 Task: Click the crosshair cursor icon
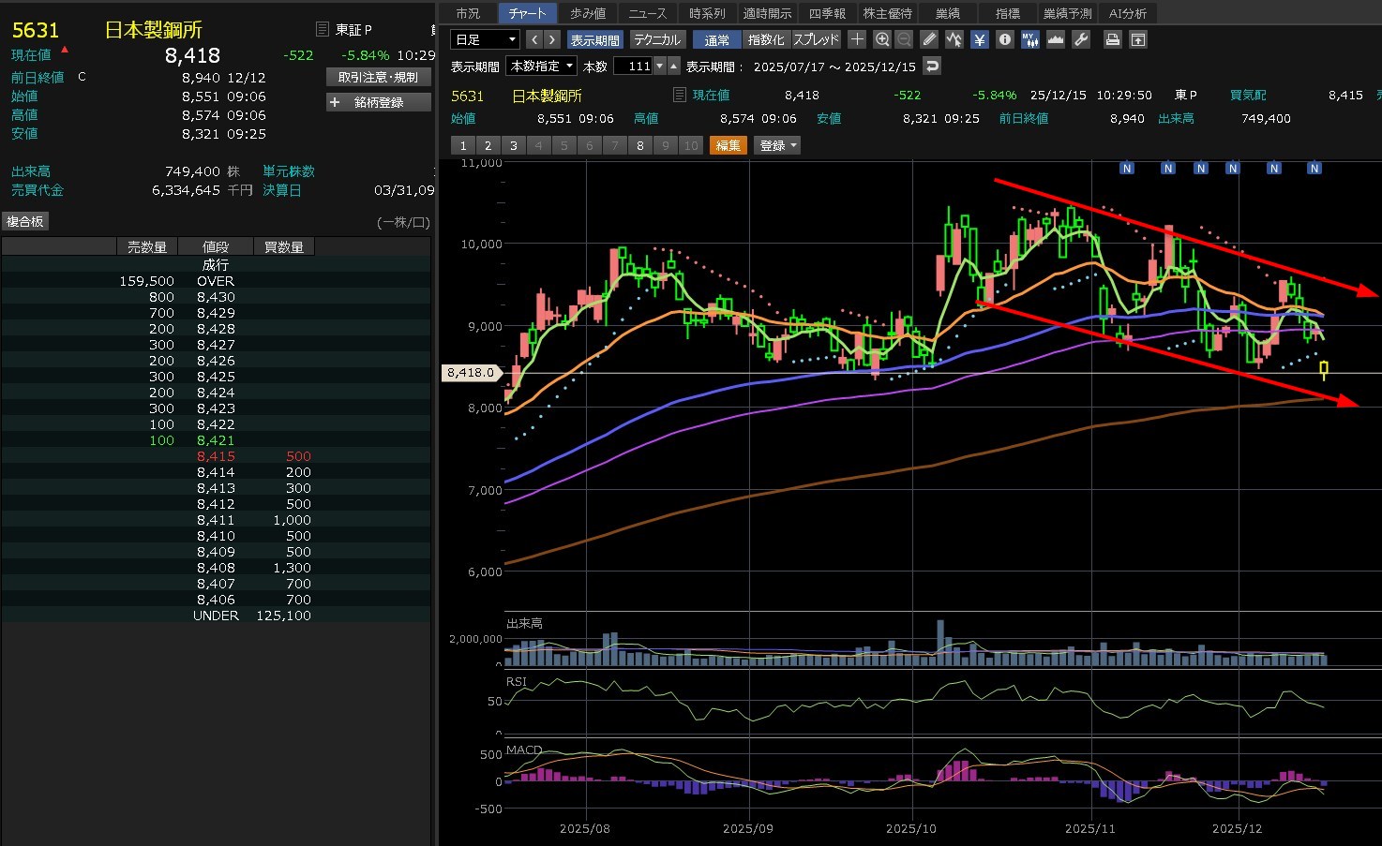tap(857, 39)
